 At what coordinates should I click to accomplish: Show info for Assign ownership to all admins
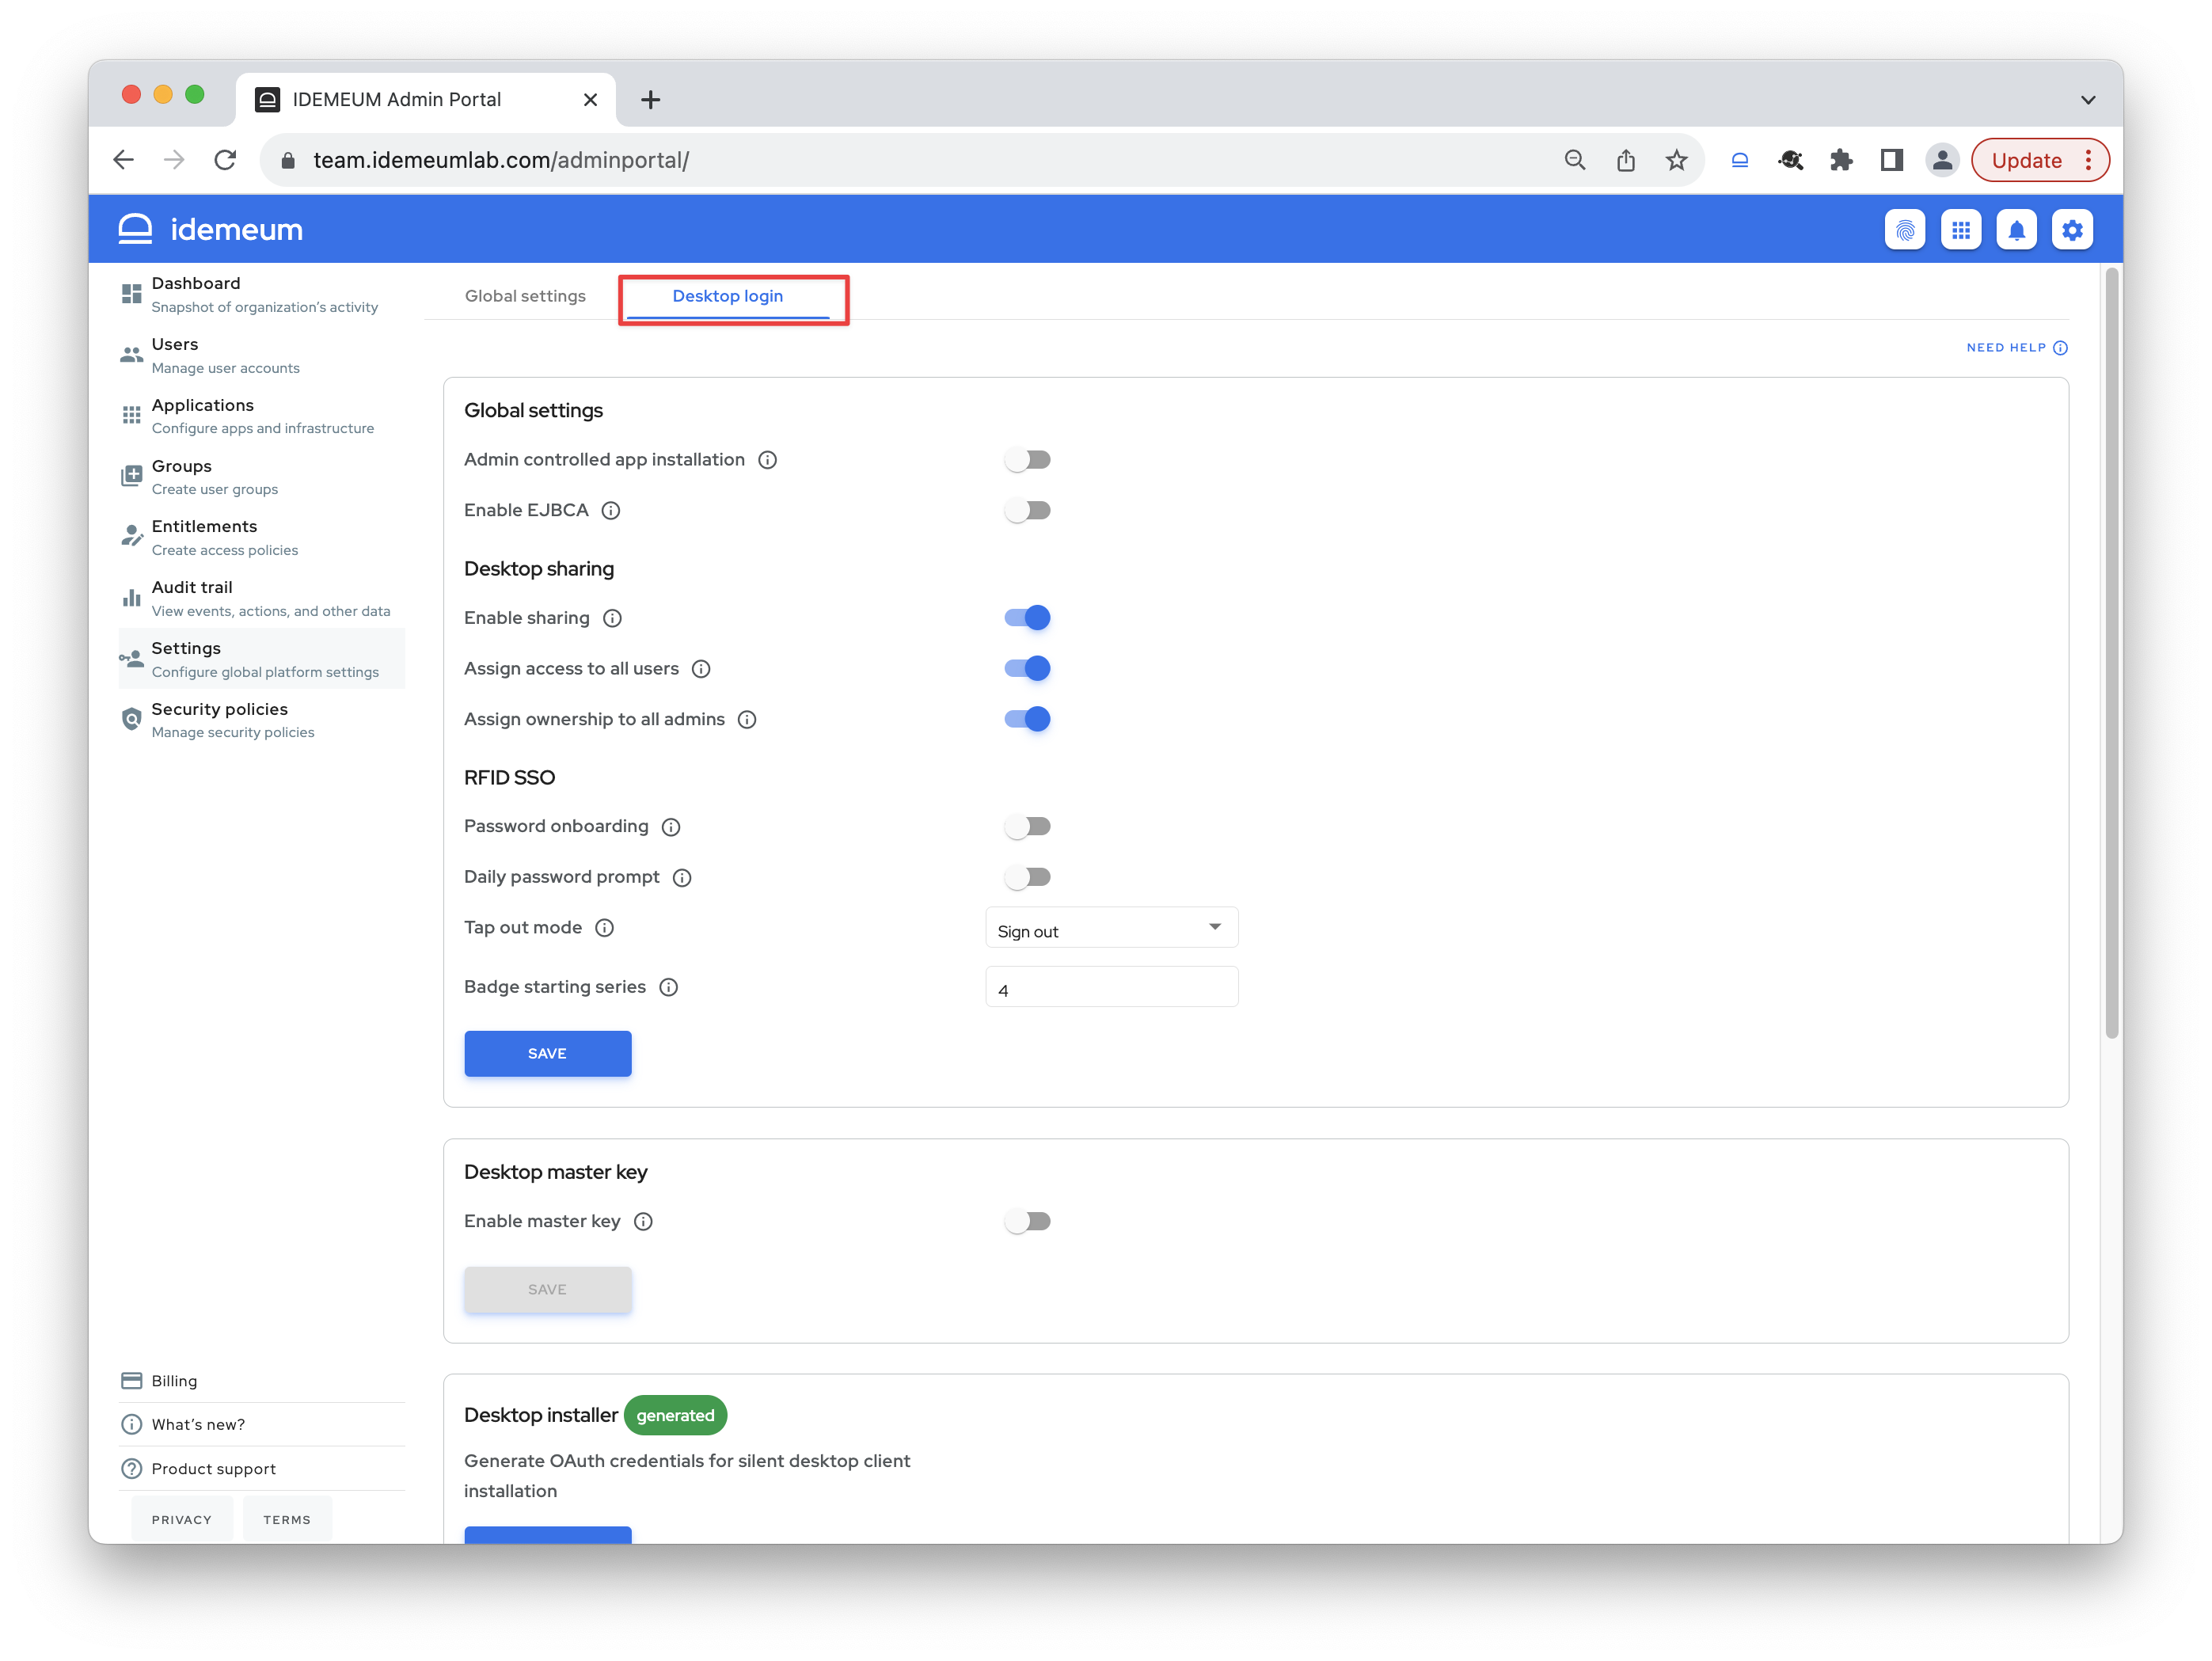[747, 719]
